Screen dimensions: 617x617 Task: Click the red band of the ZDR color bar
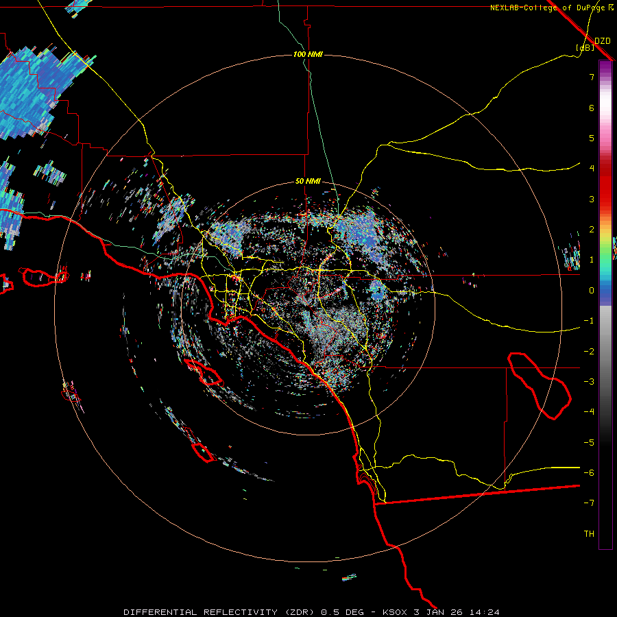point(605,185)
